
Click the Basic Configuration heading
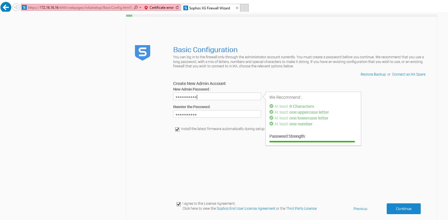pos(205,50)
